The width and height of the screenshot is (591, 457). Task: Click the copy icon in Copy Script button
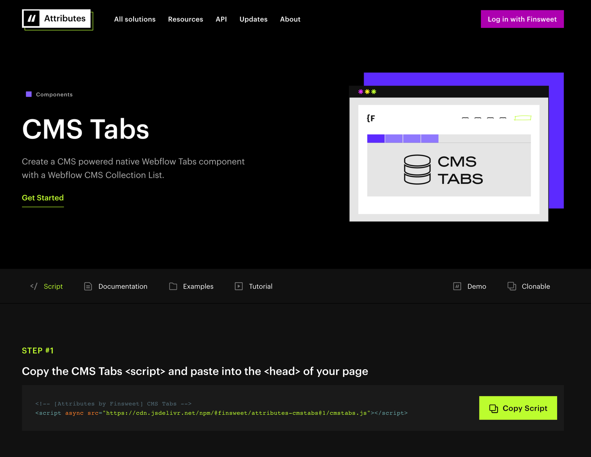(494, 409)
